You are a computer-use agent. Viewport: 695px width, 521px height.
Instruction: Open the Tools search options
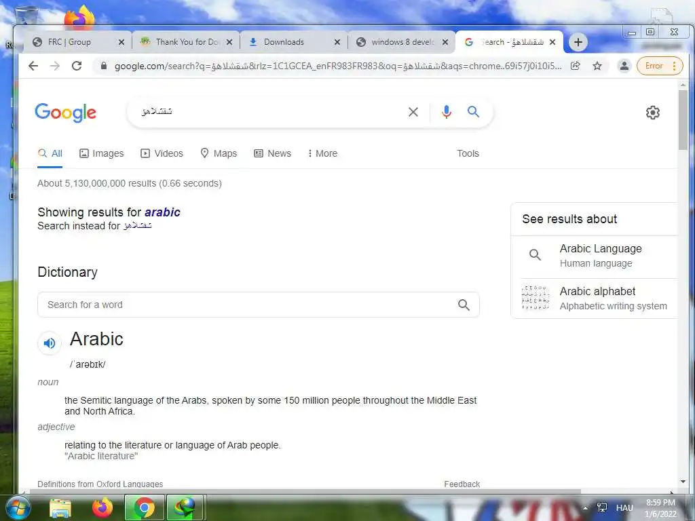(x=468, y=153)
